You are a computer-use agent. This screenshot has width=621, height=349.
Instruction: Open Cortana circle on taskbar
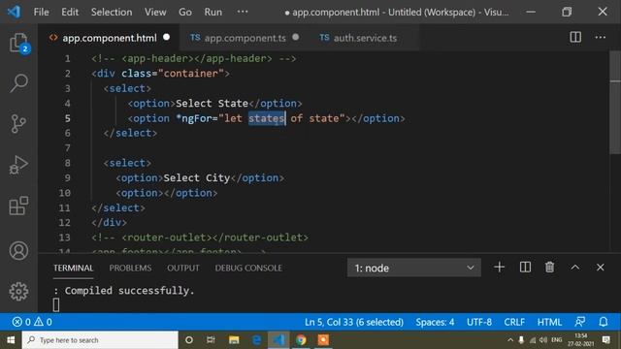click(x=189, y=340)
